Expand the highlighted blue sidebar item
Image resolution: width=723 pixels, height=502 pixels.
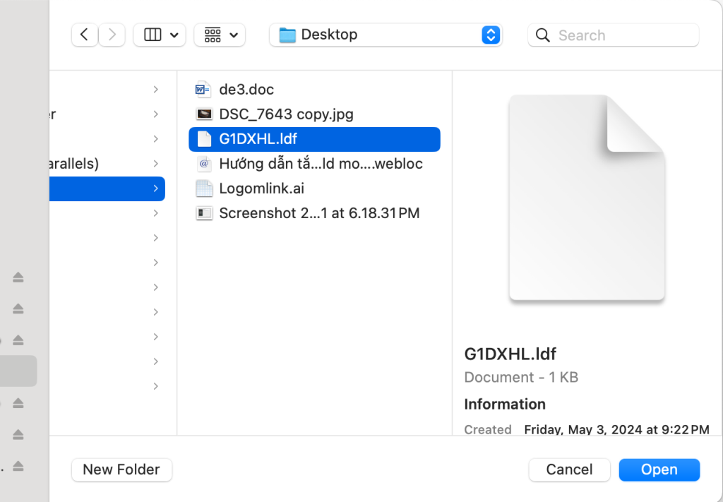tap(156, 189)
